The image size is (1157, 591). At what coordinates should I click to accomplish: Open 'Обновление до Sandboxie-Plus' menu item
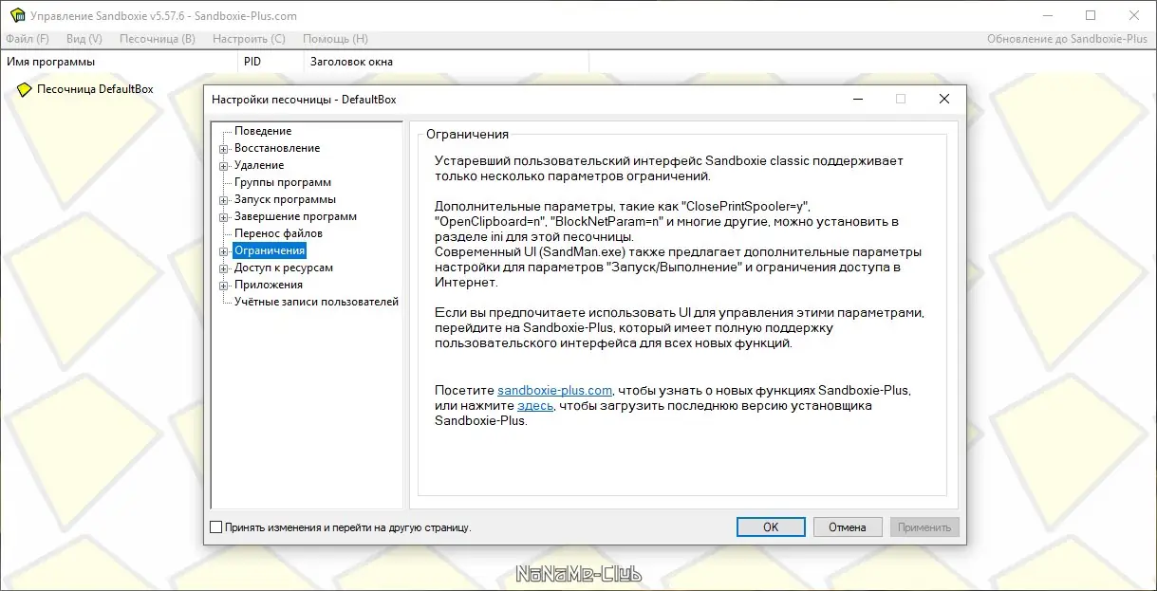[x=1067, y=39]
